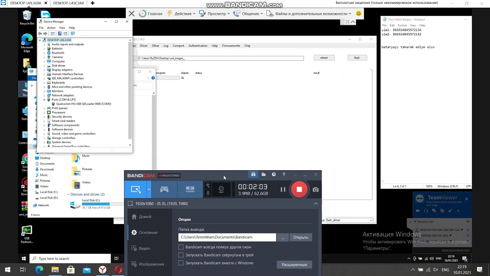Viewport: 490px width, 276px height.
Task: Open Bandicam help question mark
Action: tap(284, 174)
